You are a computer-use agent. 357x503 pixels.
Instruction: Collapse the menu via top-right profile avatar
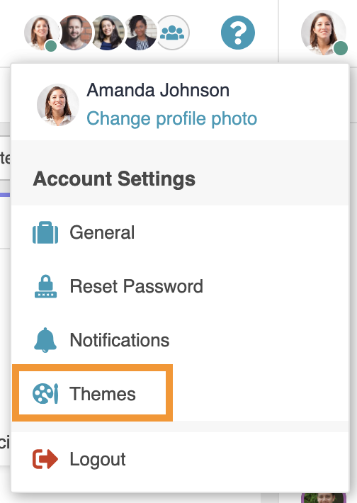point(324,33)
